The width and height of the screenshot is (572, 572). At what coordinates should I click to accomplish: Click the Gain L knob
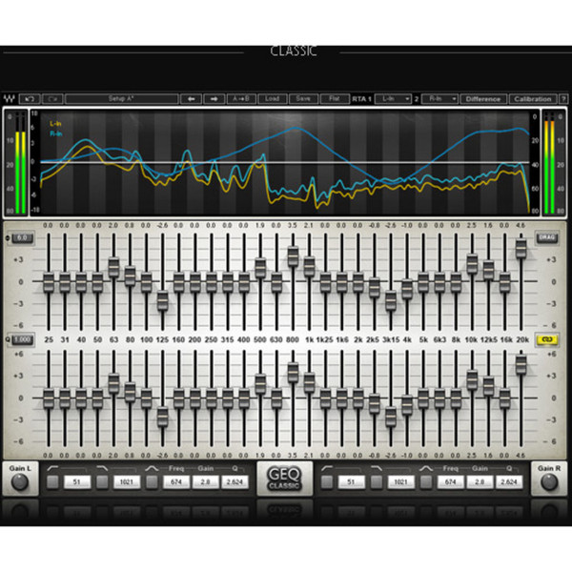18,483
